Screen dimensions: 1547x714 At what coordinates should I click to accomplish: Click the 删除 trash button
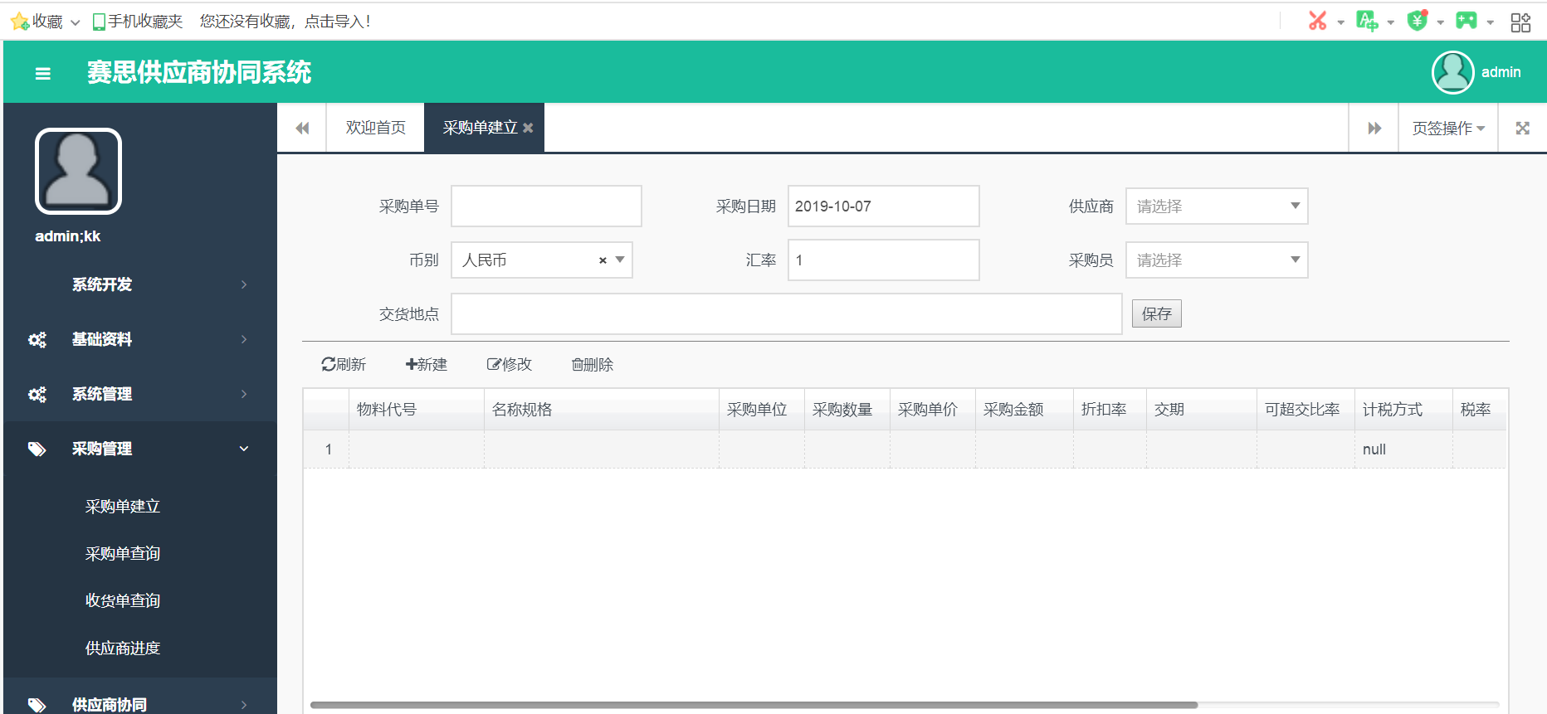pos(593,364)
